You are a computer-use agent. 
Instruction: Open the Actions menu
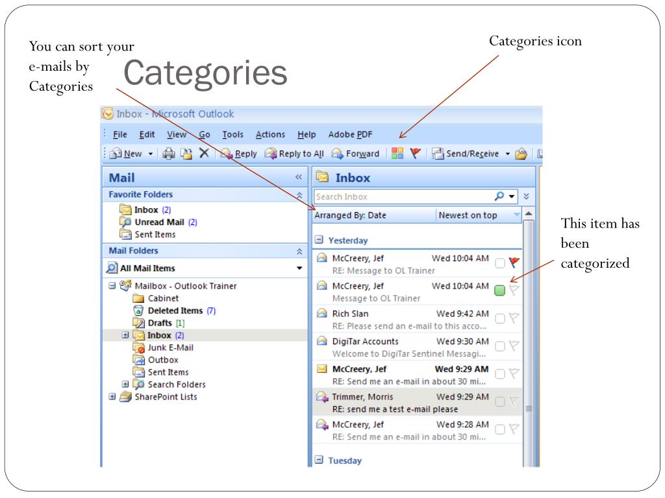pos(270,134)
